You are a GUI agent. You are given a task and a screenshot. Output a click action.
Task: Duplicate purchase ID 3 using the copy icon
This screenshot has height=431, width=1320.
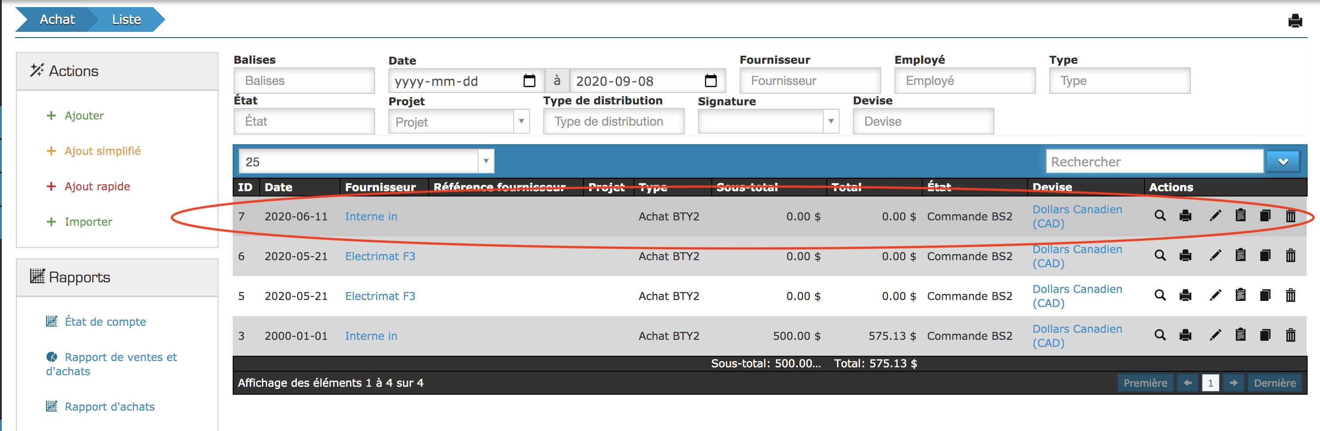[1265, 335]
